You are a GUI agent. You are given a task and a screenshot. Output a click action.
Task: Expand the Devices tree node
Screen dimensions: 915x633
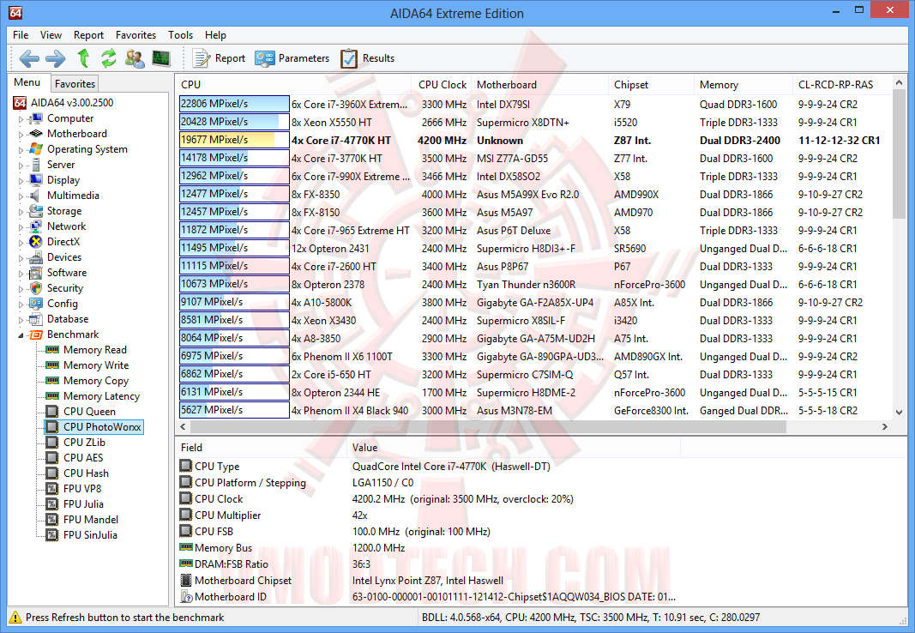21,258
